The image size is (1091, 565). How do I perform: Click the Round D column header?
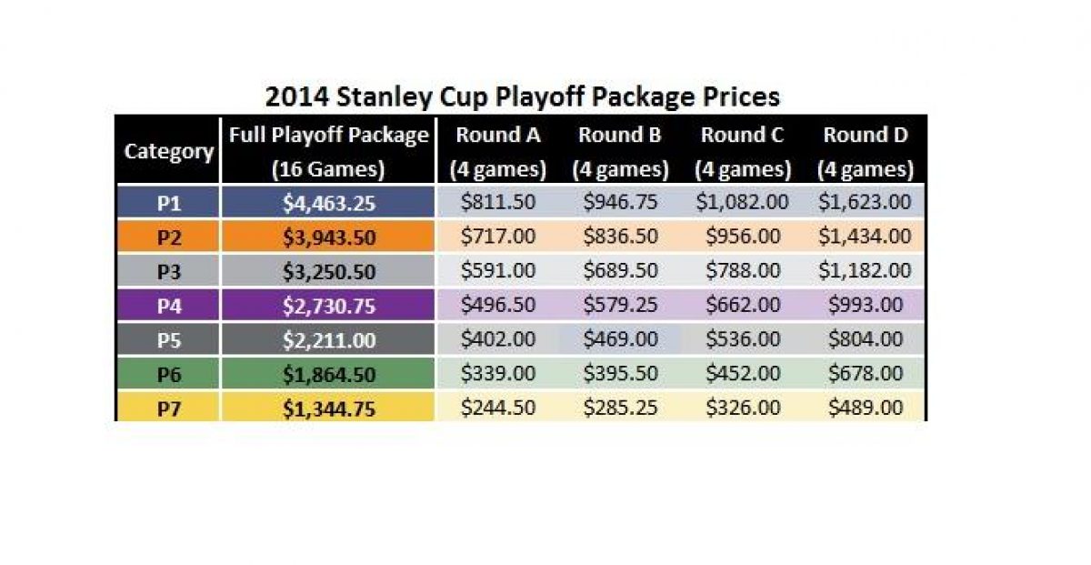click(865, 151)
